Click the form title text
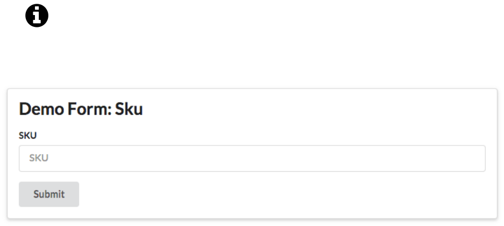Image resolution: width=504 pixels, height=226 pixels. click(81, 110)
